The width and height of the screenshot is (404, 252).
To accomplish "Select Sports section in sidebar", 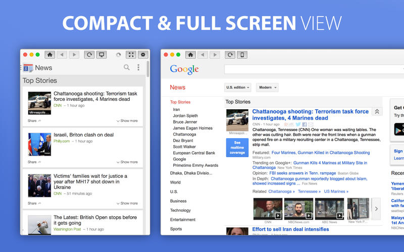I will click(x=176, y=229).
